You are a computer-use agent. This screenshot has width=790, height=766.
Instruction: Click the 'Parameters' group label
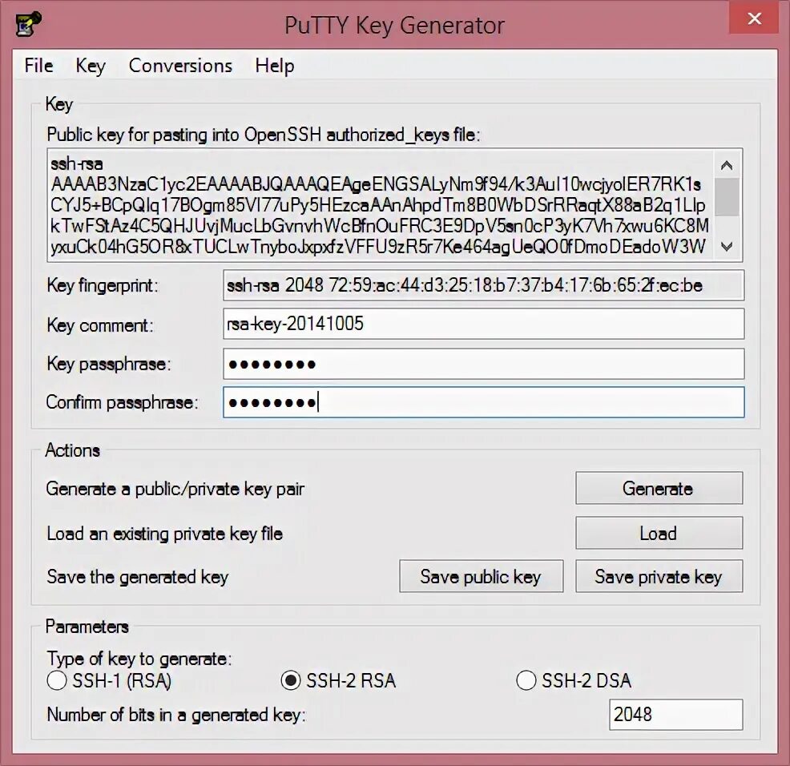click(x=87, y=627)
